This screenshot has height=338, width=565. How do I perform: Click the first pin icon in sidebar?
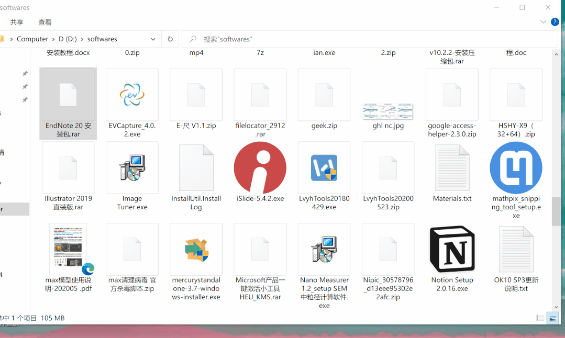click(25, 73)
